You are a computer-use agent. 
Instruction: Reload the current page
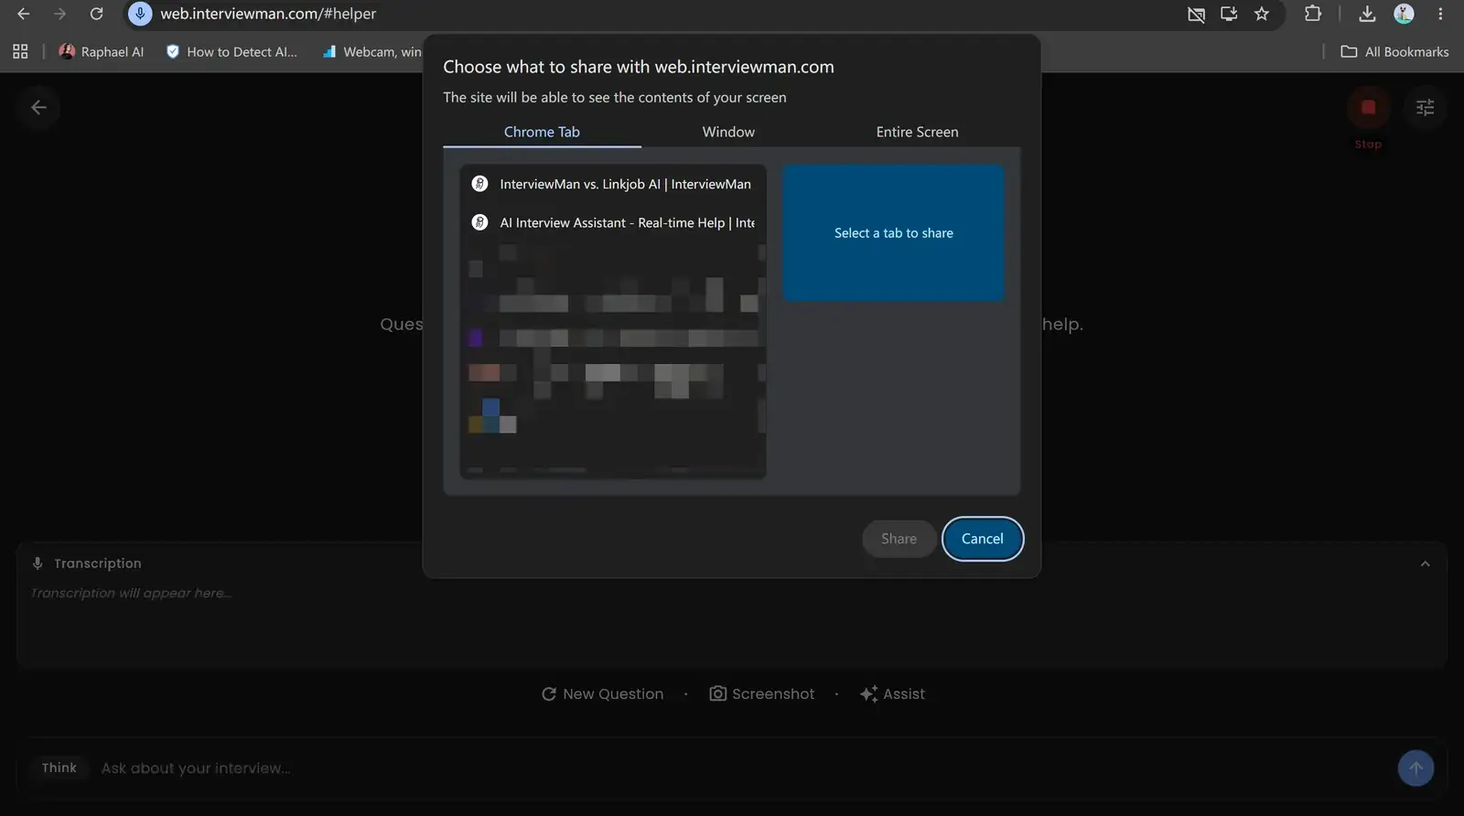(x=96, y=14)
